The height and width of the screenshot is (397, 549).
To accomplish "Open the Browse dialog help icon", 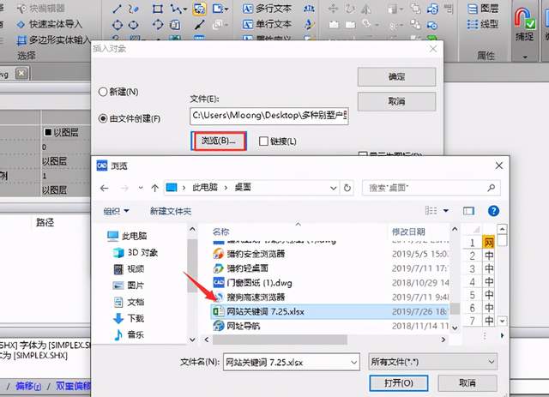I will [493, 211].
